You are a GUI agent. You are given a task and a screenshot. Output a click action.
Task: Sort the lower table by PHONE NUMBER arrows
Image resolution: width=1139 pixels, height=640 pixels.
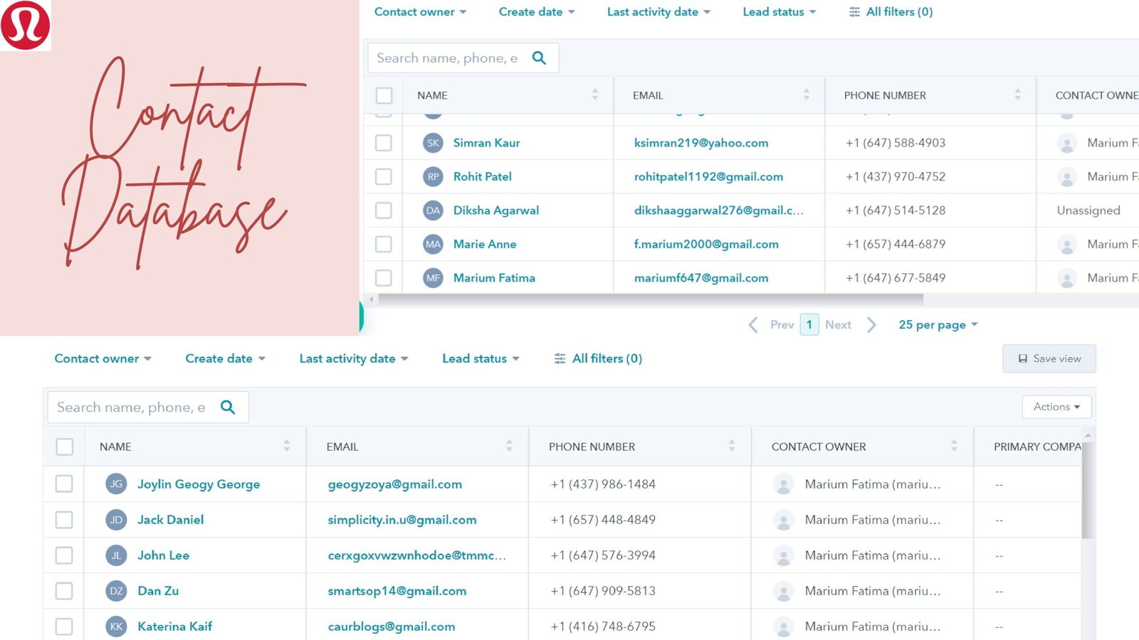pyautogui.click(x=731, y=446)
